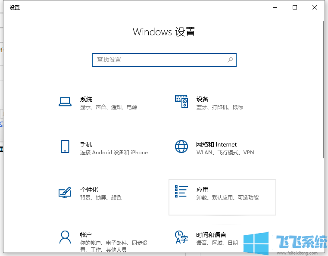Select the 应用 category title
This screenshot has height=256, width=328.
(x=203, y=190)
